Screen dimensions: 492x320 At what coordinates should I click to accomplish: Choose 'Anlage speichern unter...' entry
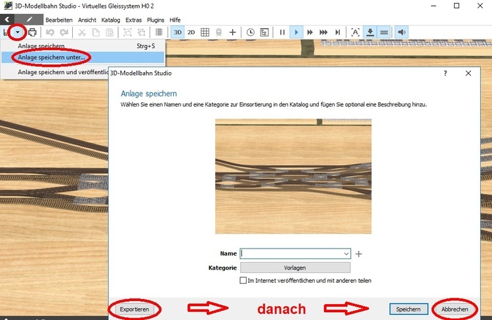[x=83, y=58]
